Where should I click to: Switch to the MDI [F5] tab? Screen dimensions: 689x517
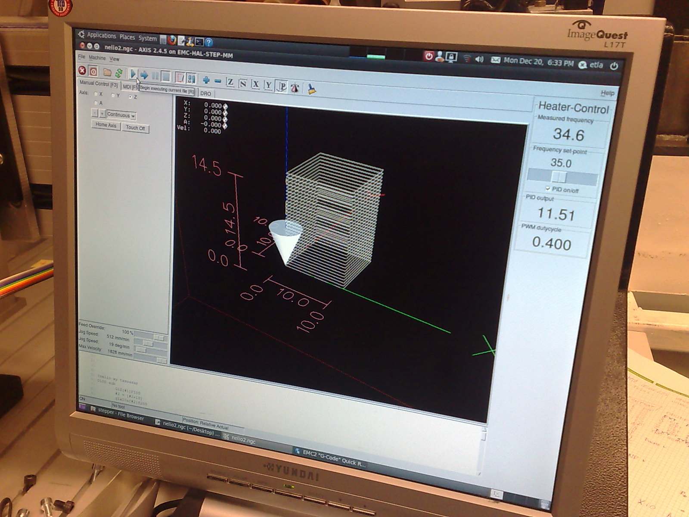130,87
